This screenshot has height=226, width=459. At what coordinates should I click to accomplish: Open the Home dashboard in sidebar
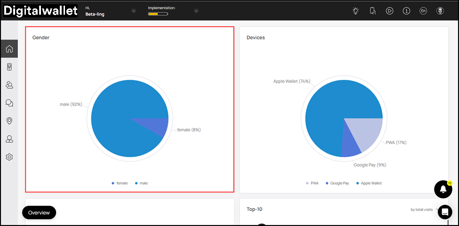[9, 49]
